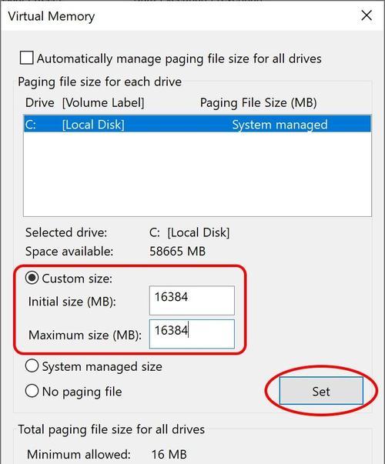Screen dimensions: 385x464
Task: Click the empty area of the drive list
Action: [197, 174]
